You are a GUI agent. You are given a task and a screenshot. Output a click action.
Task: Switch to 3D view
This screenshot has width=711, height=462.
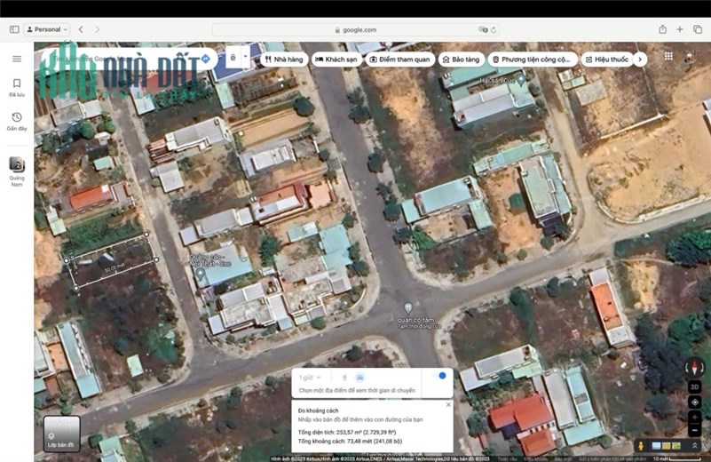coord(694,387)
